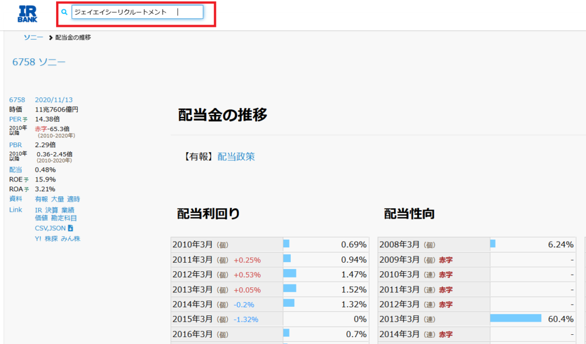Click the search magnifier icon
This screenshot has height=344, width=586.
point(64,12)
